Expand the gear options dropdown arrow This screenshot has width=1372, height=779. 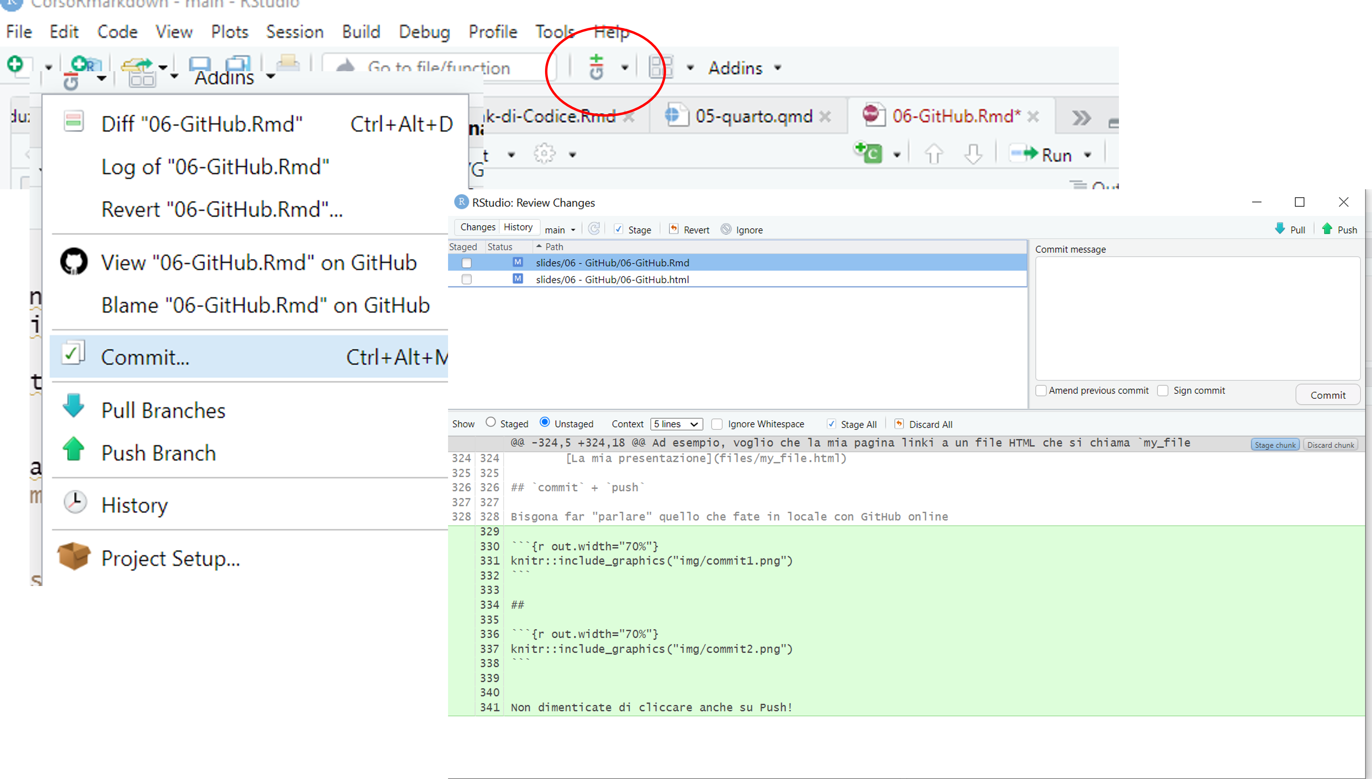click(x=573, y=155)
